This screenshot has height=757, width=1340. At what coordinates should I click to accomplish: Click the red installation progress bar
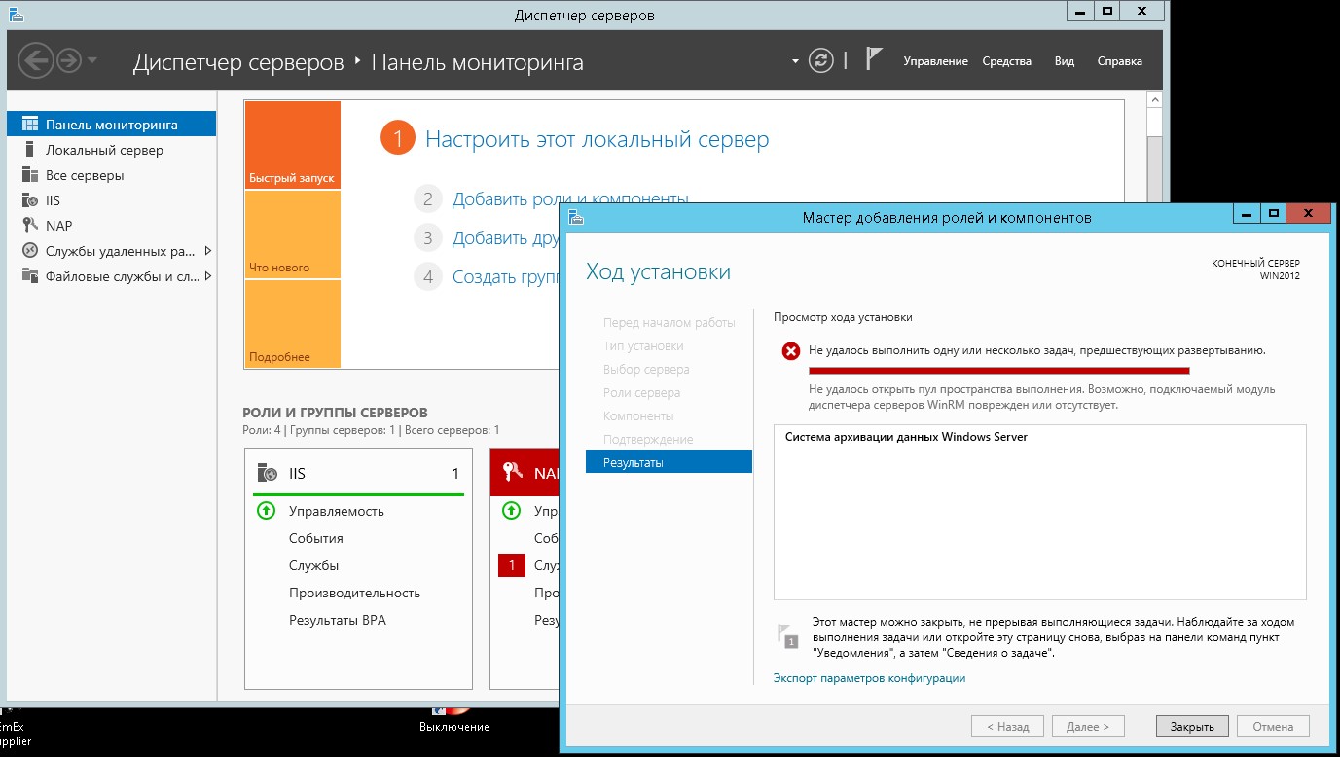click(x=998, y=370)
